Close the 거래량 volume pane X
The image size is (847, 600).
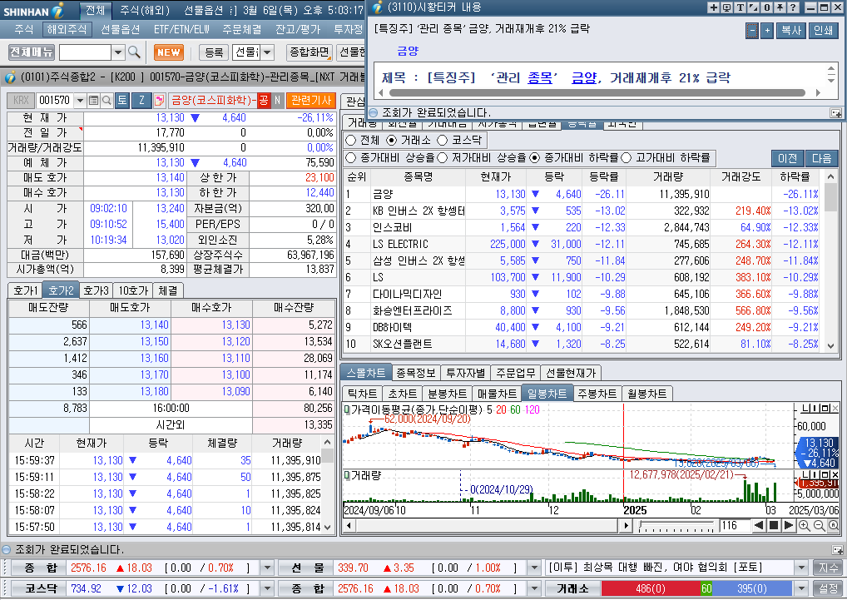(835, 474)
